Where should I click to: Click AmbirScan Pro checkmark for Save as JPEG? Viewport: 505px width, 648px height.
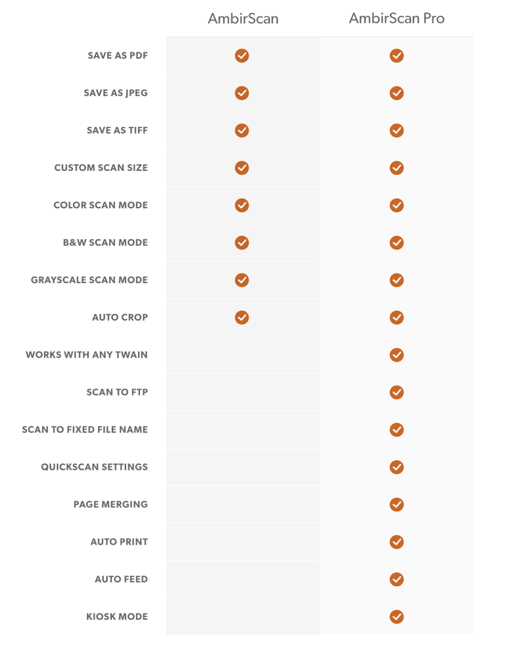pos(397,93)
